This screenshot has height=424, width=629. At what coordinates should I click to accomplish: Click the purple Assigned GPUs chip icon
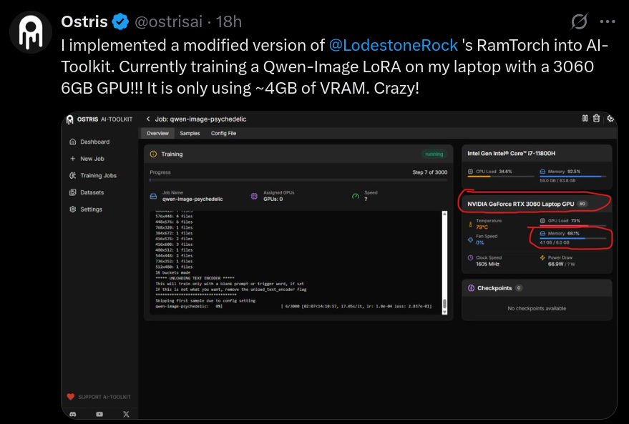[x=254, y=196]
